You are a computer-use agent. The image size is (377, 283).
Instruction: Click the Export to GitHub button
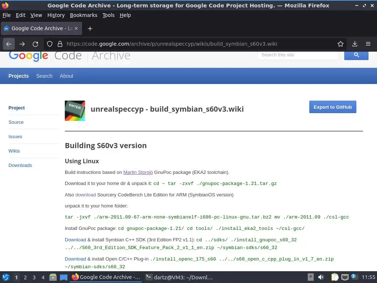pos(332,107)
